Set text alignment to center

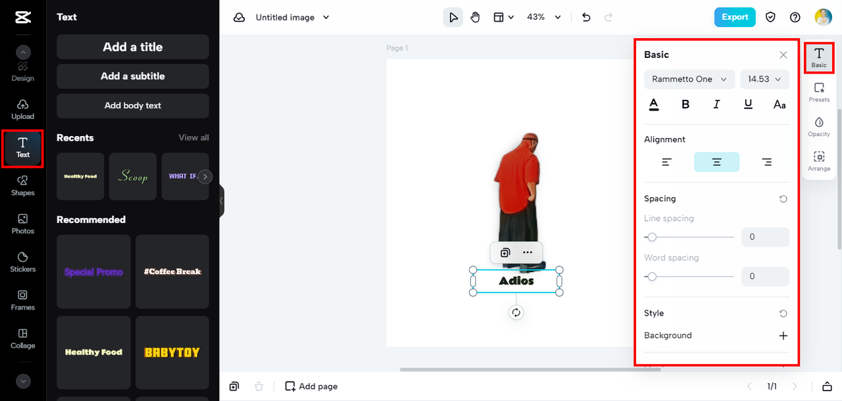coord(716,162)
